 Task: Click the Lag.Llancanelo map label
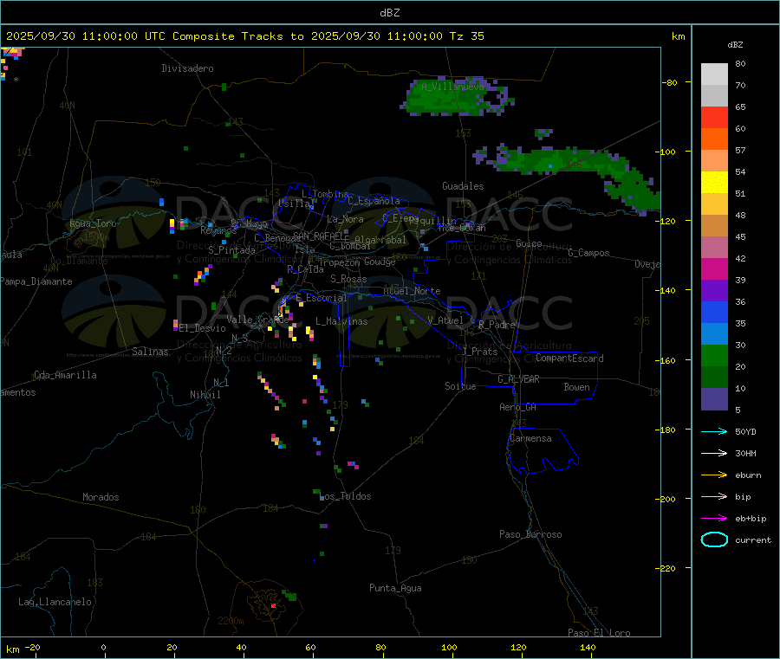tap(55, 602)
